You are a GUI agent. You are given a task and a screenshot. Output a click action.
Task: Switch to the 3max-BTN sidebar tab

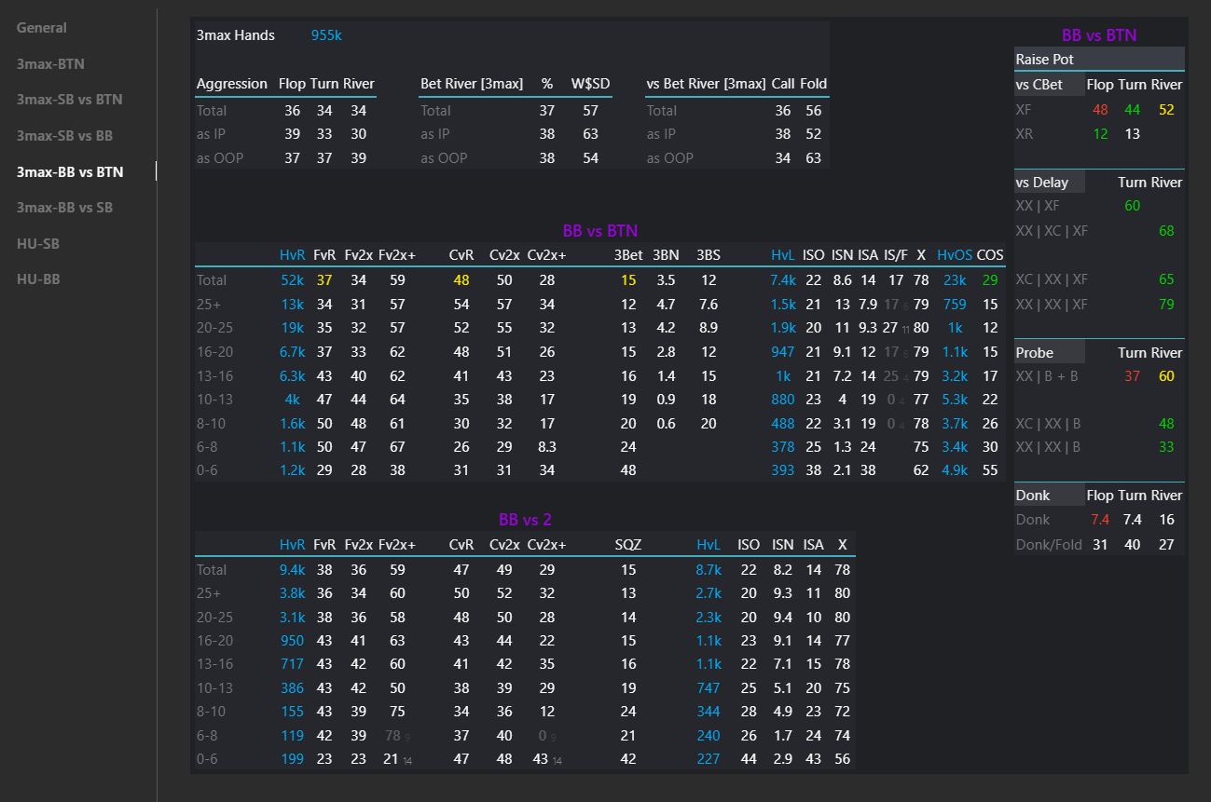click(50, 64)
